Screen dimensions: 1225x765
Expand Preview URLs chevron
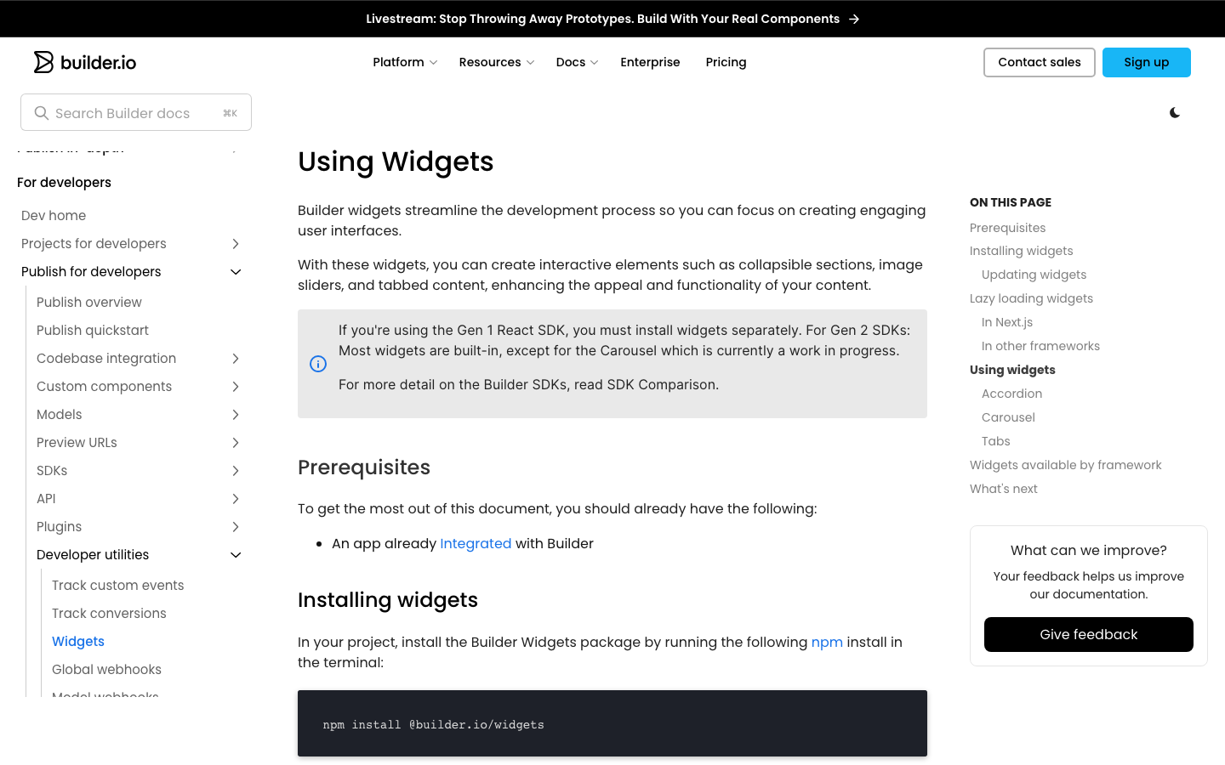click(x=236, y=443)
